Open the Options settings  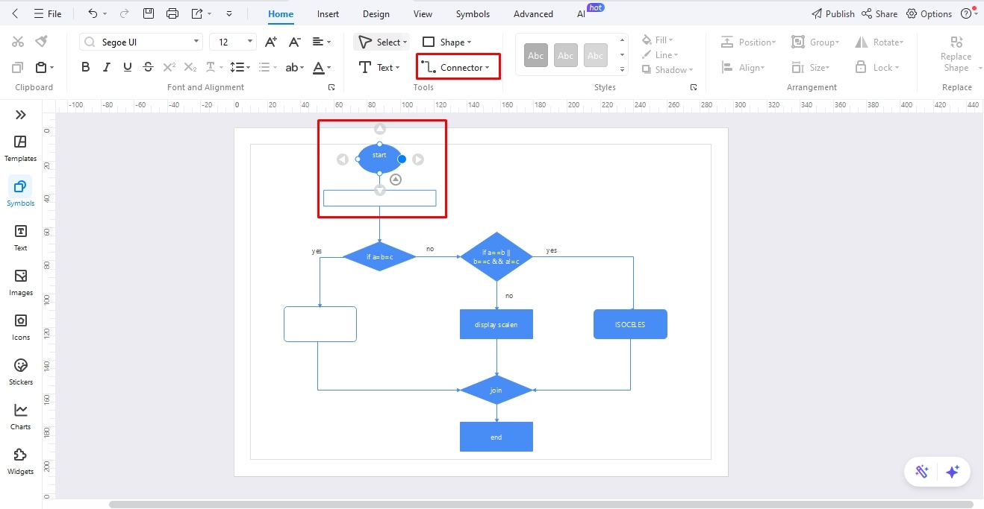click(929, 13)
